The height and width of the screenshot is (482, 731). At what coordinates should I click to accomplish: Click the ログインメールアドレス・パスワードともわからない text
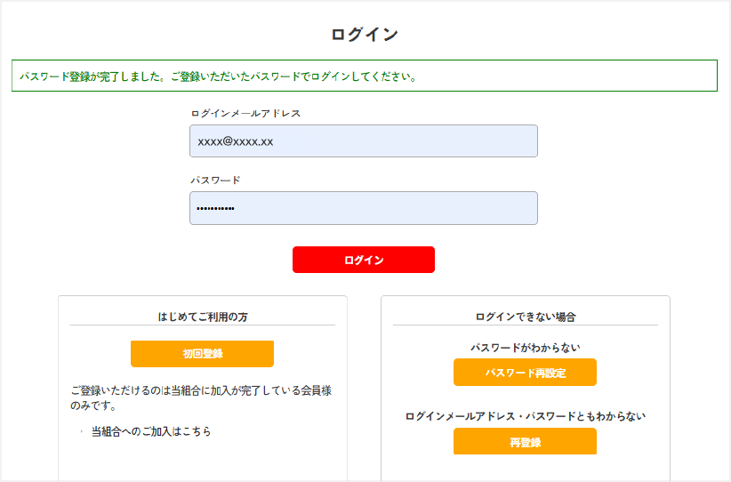pyautogui.click(x=525, y=416)
